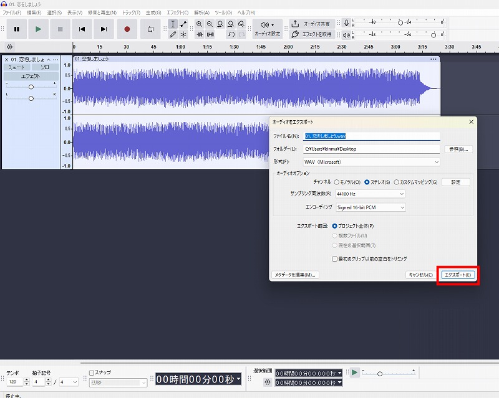The image size is (499, 398).
Task: Click the メタデータを編集(M)... button
Action: point(295,275)
